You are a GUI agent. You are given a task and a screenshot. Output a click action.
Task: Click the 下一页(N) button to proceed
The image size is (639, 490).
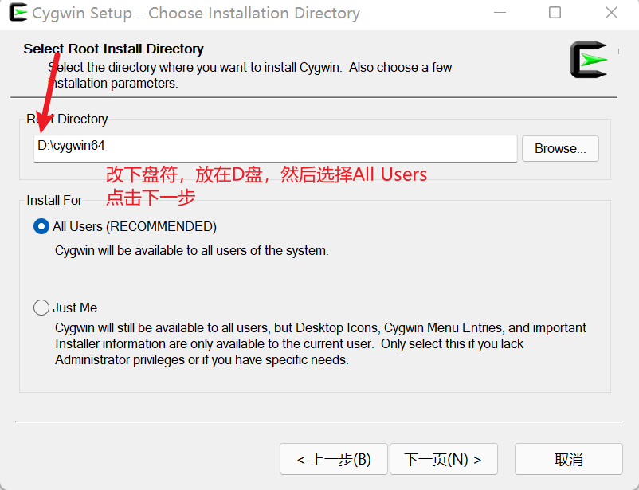[443, 459]
